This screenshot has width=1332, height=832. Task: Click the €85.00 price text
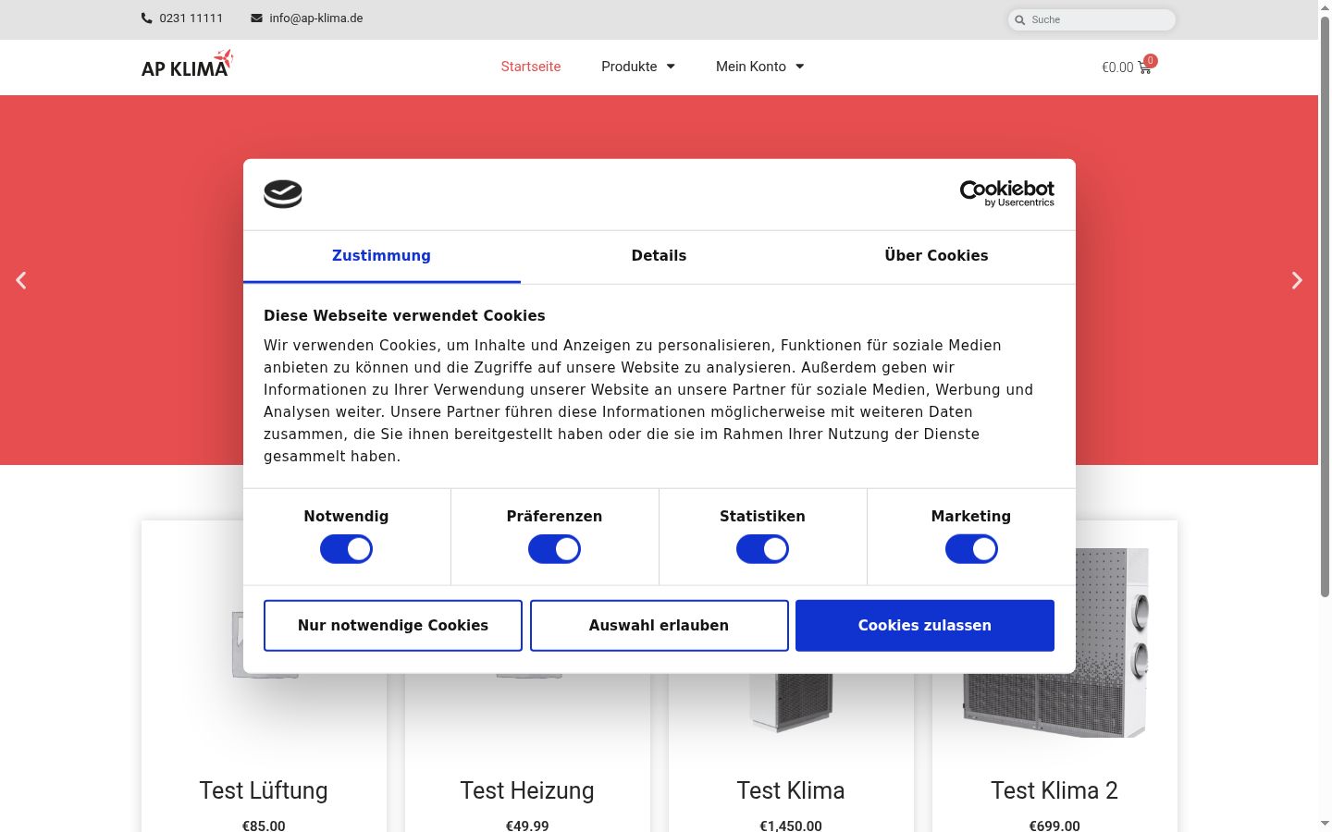point(264,826)
